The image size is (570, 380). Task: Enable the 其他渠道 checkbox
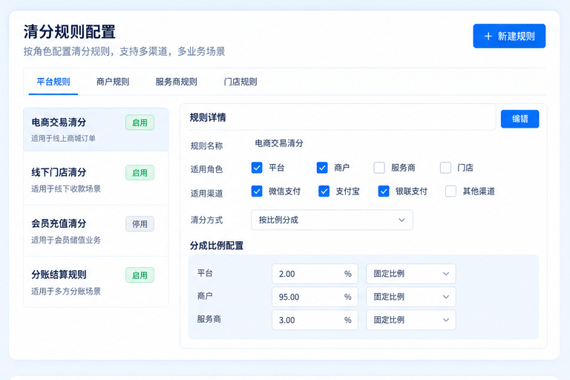point(451,191)
